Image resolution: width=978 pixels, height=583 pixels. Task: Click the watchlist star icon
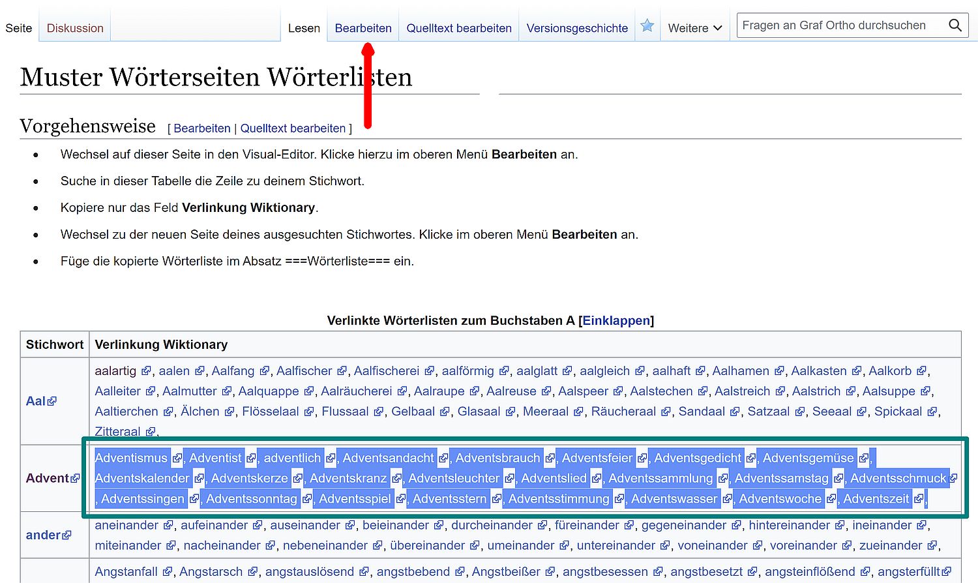tap(647, 26)
